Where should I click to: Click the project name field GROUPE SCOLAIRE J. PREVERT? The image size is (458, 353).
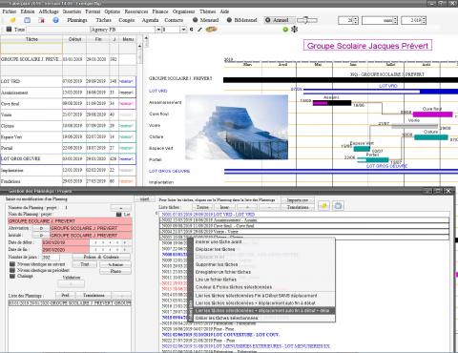70,221
